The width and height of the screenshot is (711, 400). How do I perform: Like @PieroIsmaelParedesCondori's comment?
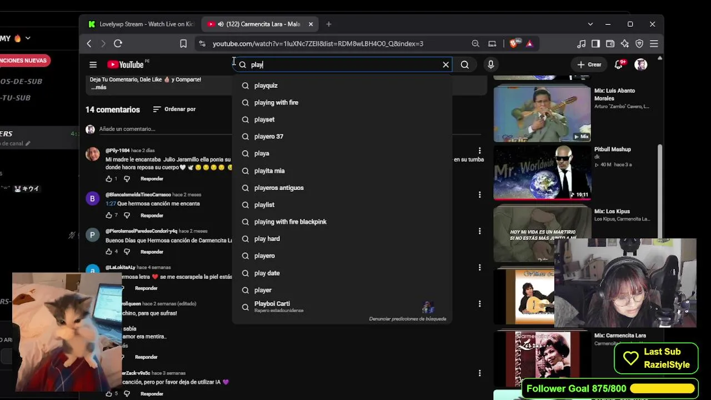click(x=109, y=252)
